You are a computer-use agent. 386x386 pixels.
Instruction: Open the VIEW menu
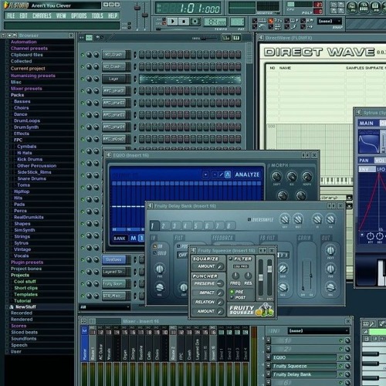[61, 15]
